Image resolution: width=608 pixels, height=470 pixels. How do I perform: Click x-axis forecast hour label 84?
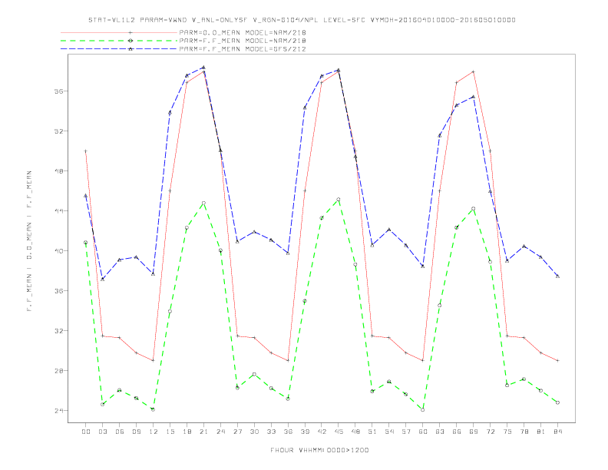click(557, 432)
